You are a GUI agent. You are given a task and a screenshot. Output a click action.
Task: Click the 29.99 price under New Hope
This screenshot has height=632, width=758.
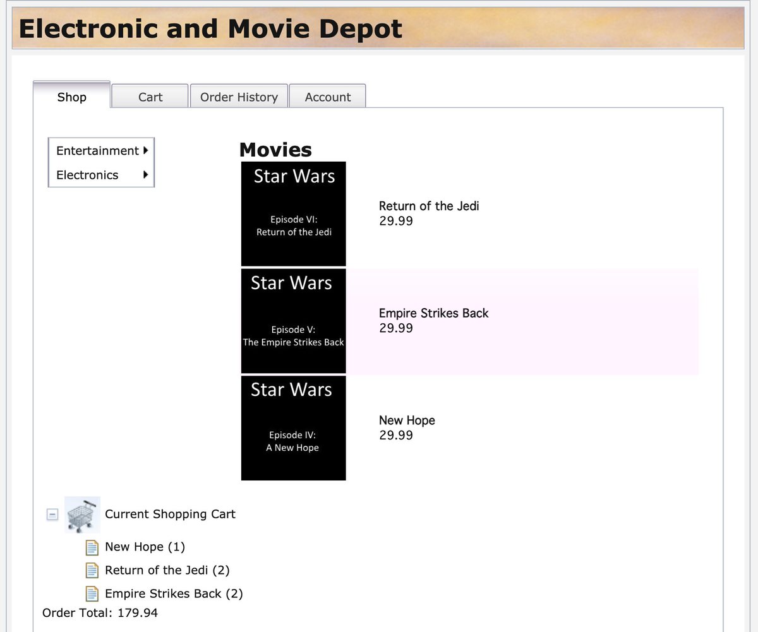click(396, 436)
